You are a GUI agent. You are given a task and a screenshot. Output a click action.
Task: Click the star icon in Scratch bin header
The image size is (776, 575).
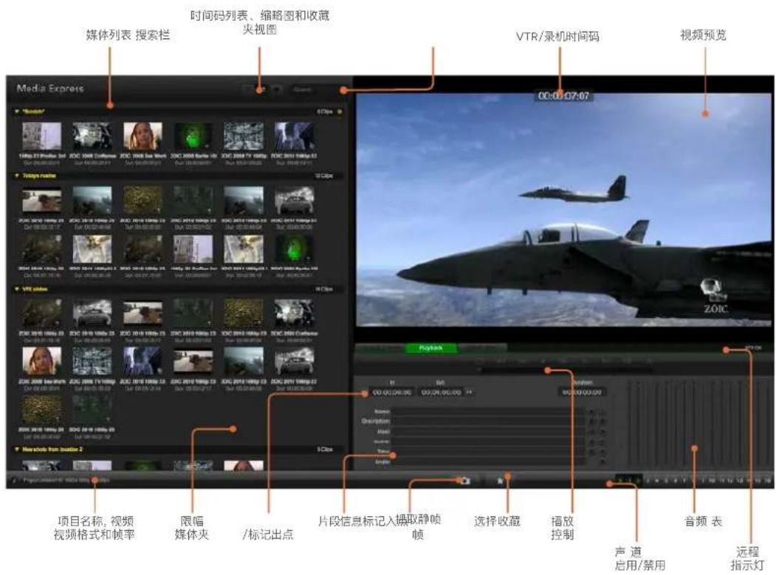coord(340,112)
